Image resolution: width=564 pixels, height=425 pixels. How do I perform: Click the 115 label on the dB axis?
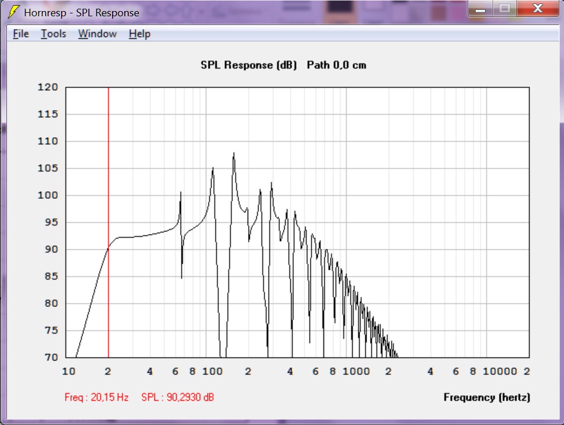48,114
